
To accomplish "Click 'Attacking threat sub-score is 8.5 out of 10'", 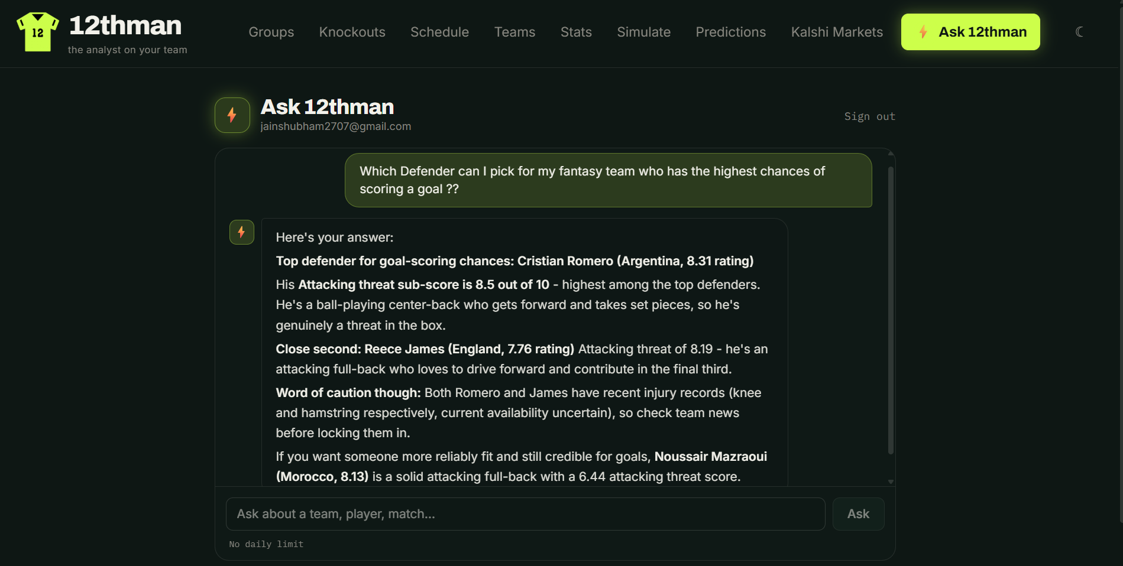I will coord(424,285).
